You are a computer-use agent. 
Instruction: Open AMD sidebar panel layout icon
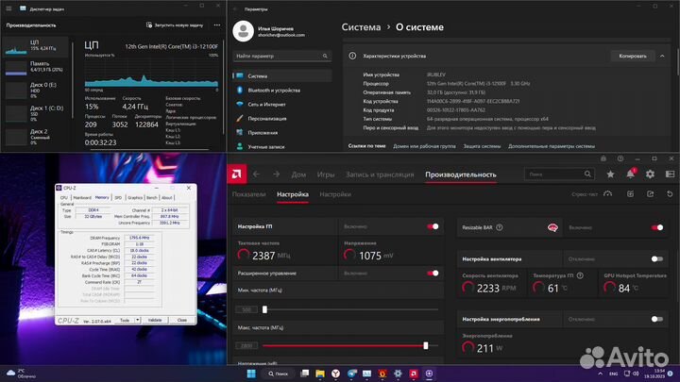(670, 174)
